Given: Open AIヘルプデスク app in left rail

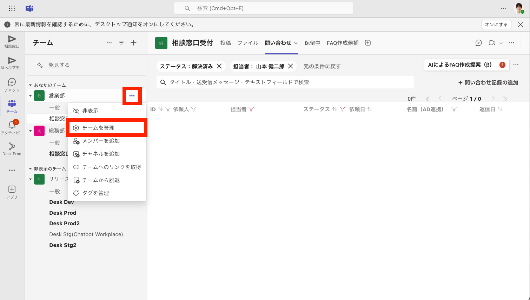Looking at the screenshot, I should click(x=12, y=63).
